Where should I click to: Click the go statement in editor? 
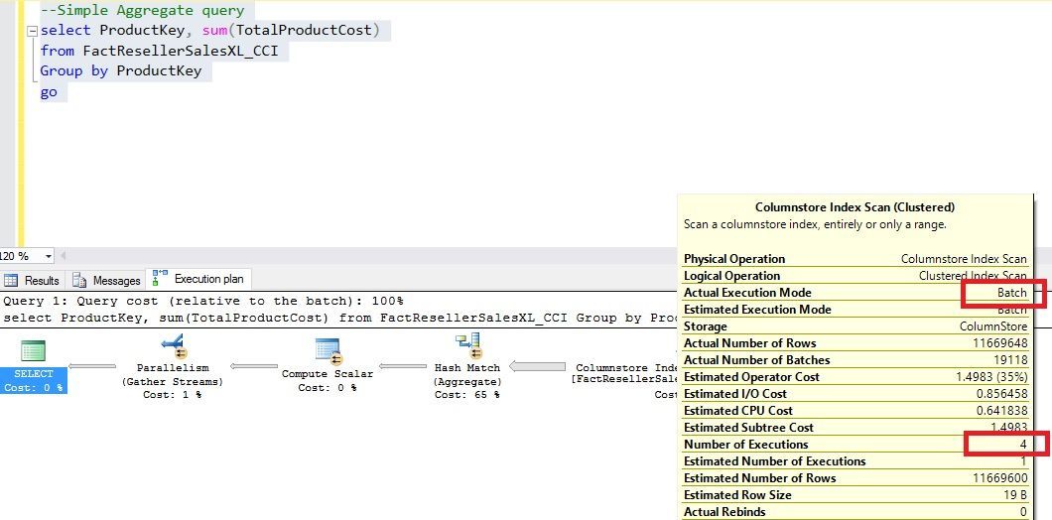pos(49,92)
